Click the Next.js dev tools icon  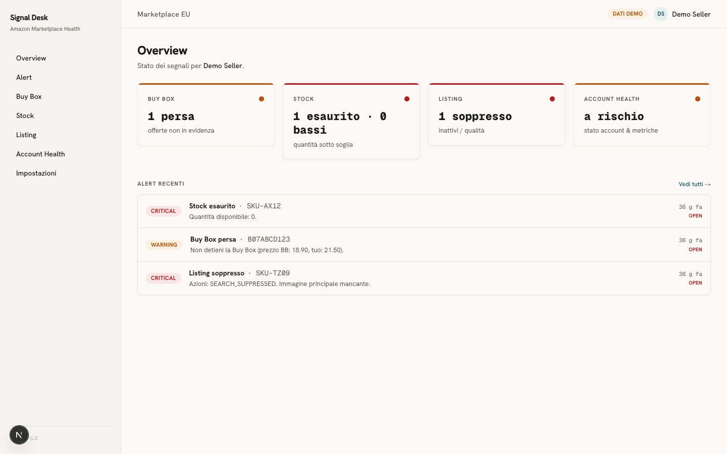click(19, 435)
